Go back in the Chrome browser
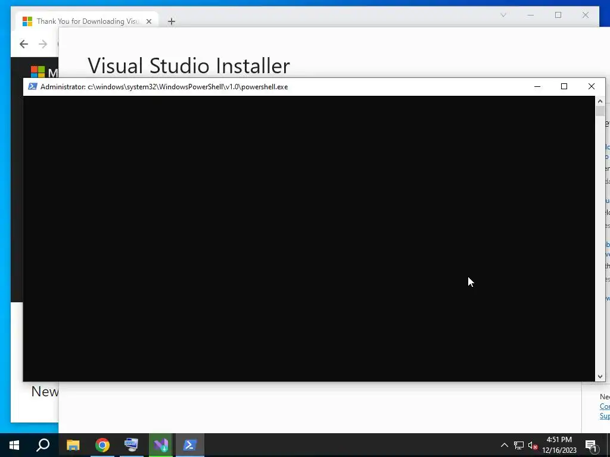Viewport: 610px width, 457px height. [24, 44]
